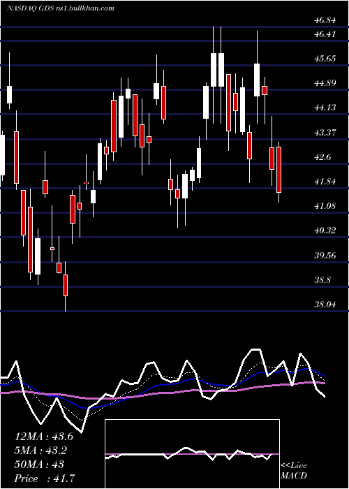Click the 39.56 price axis label
Image resolution: width=349 pixels, height=489 pixels.
click(x=325, y=255)
